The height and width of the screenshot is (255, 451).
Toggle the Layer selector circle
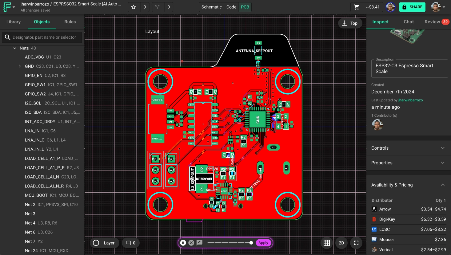tap(96, 243)
